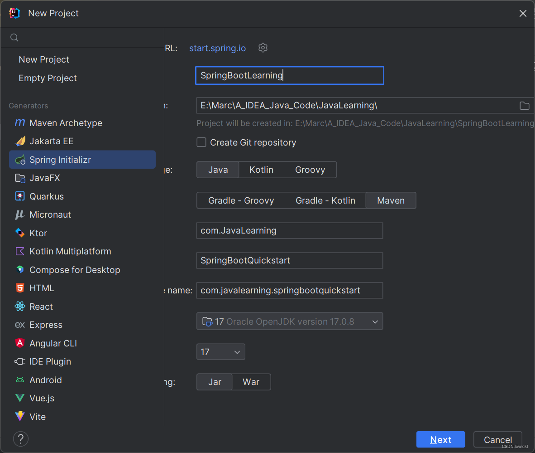
Task: Open the start.spring.io link
Action: coord(217,48)
